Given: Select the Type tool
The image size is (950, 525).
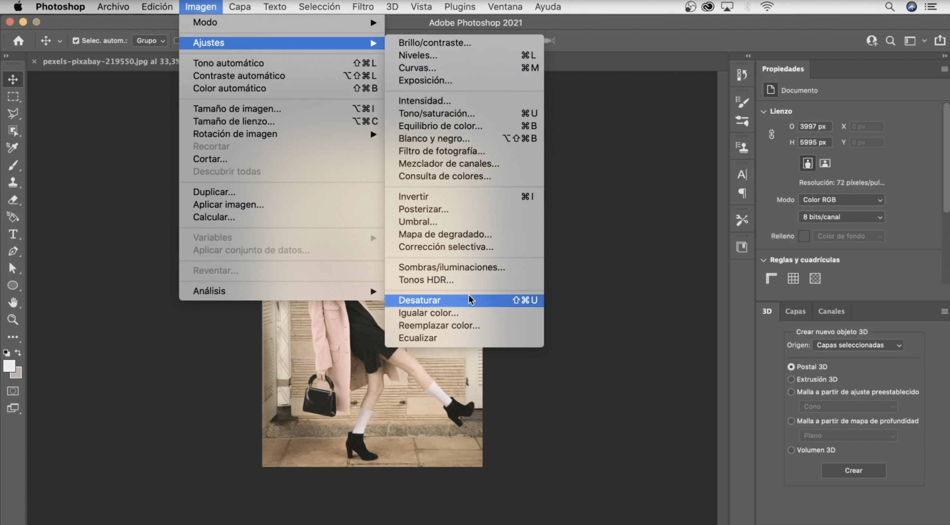Looking at the screenshot, I should pyautogui.click(x=13, y=234).
